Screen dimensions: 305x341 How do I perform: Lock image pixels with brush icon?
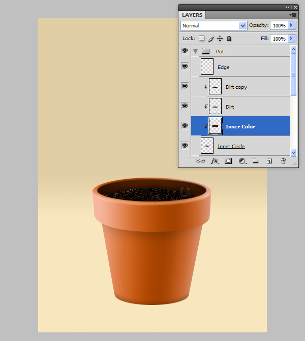211,39
